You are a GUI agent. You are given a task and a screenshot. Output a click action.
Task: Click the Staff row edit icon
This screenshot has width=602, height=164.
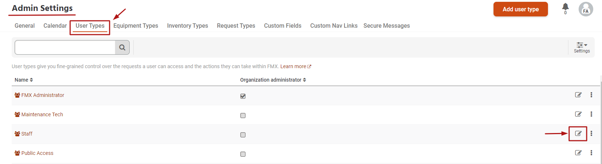coord(578,134)
